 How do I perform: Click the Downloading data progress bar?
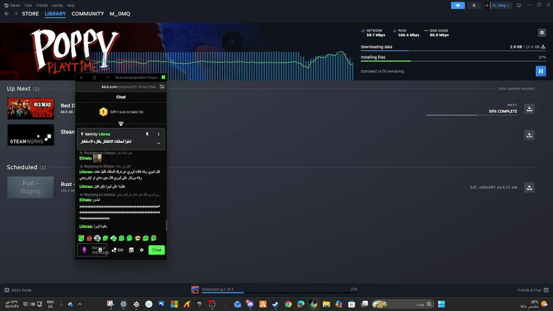(453, 51)
